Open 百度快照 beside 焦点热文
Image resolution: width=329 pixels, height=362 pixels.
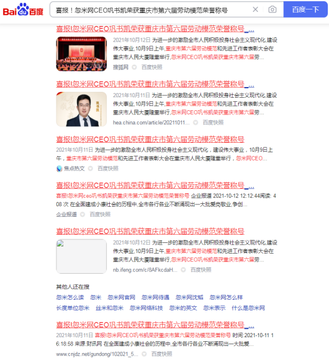coord(108,168)
